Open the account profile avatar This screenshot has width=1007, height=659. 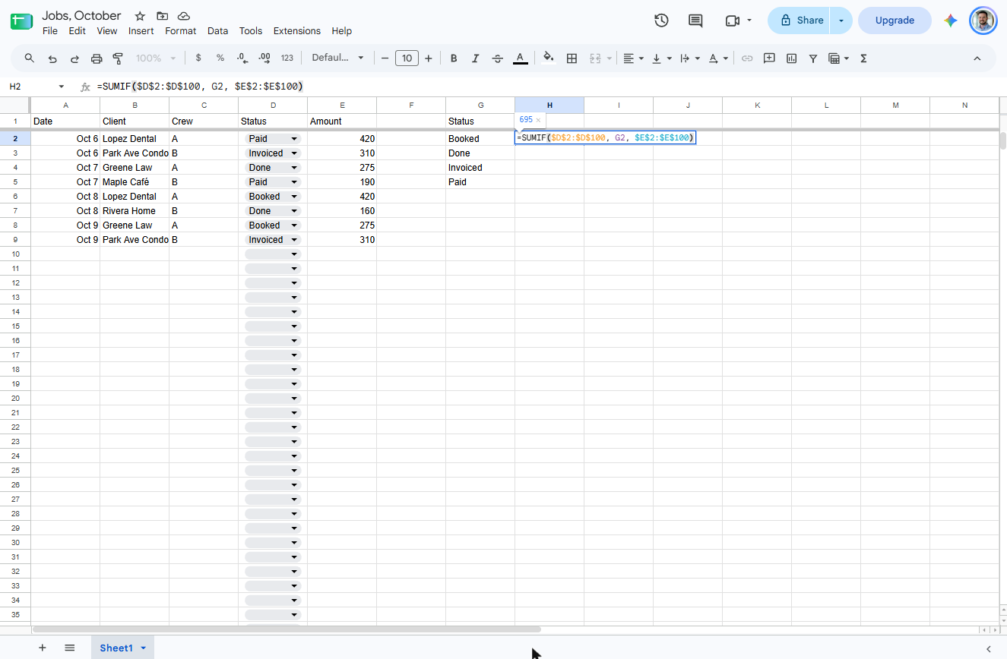tap(983, 20)
